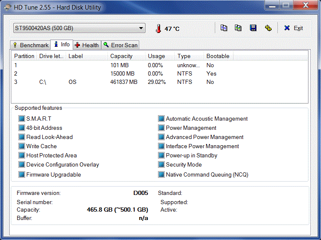This screenshot has width=321, height=240.
Task: Click the Power-up in Standby checkbox
Action: [x=161, y=155]
